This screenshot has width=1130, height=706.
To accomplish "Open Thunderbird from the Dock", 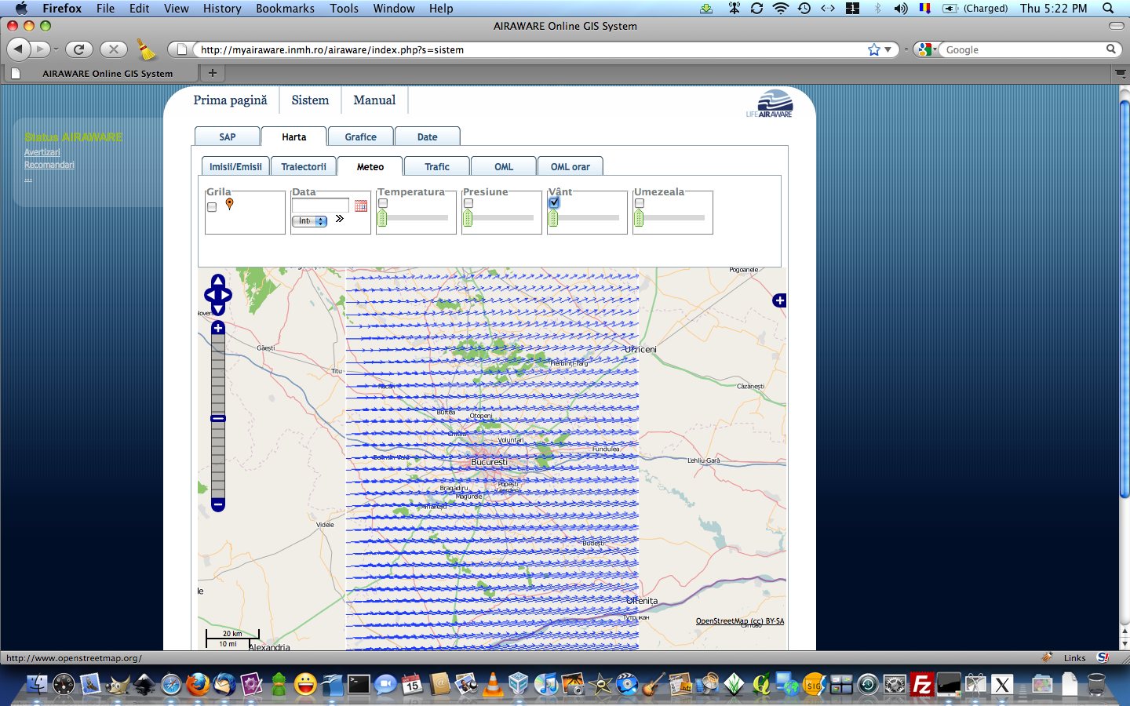I will [224, 685].
